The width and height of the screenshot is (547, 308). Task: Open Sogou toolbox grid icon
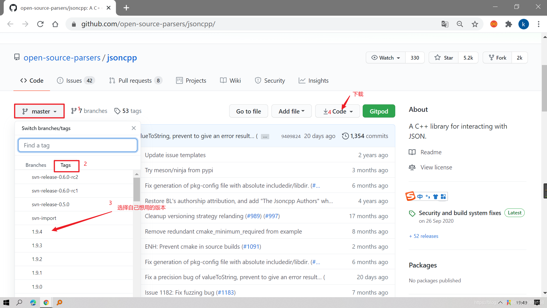(443, 196)
